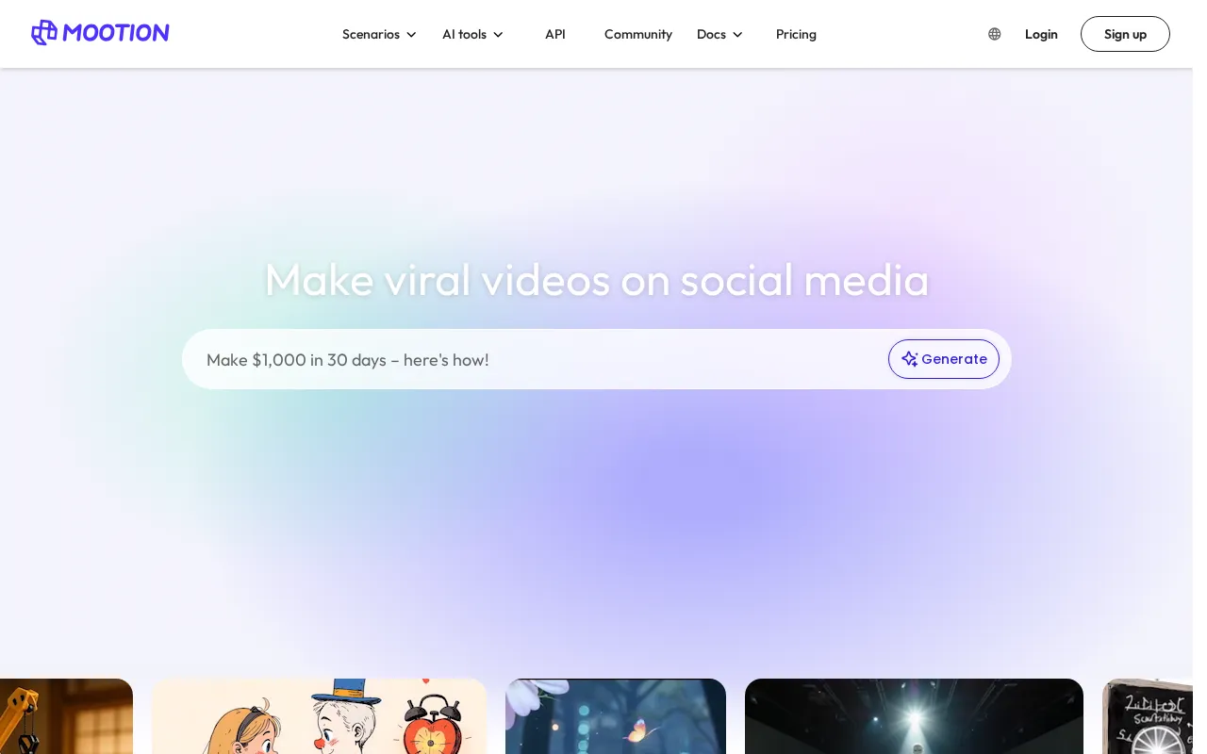The width and height of the screenshot is (1207, 754).
Task: Open the API page
Action: pos(555,34)
